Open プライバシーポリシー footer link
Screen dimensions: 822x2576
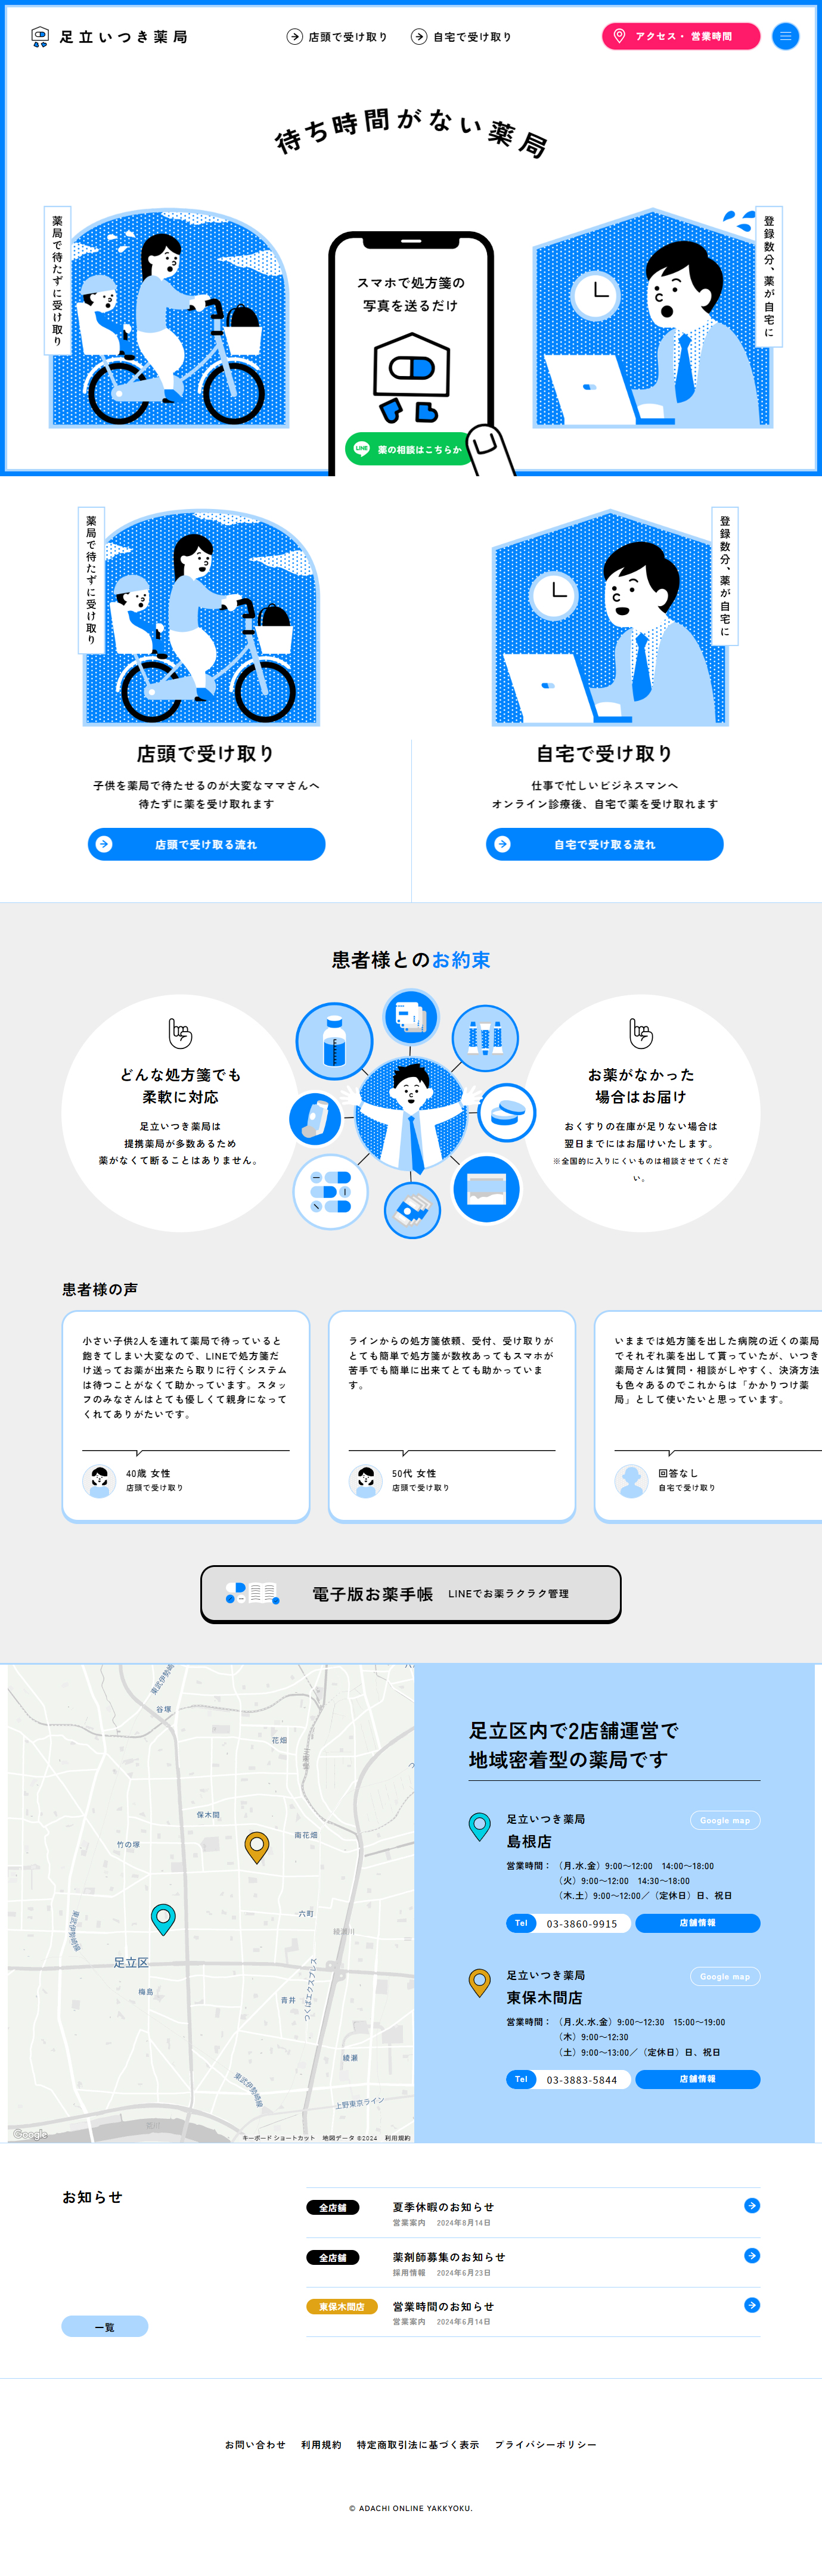pyautogui.click(x=546, y=2444)
